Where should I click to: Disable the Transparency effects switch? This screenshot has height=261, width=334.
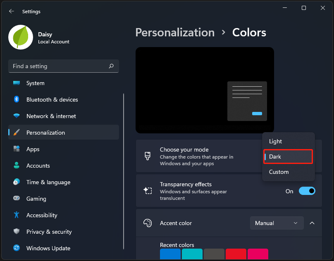(x=307, y=191)
